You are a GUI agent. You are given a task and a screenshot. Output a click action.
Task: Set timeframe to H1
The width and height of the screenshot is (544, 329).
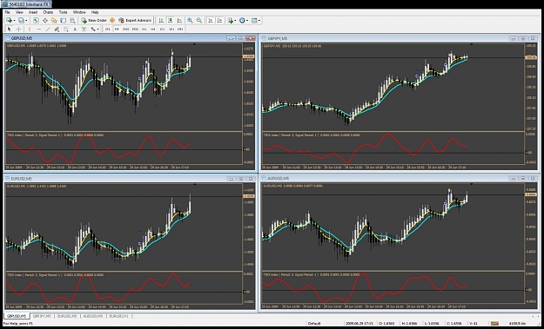click(144, 29)
